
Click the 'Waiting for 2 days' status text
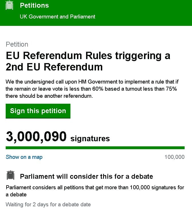pos(48,204)
